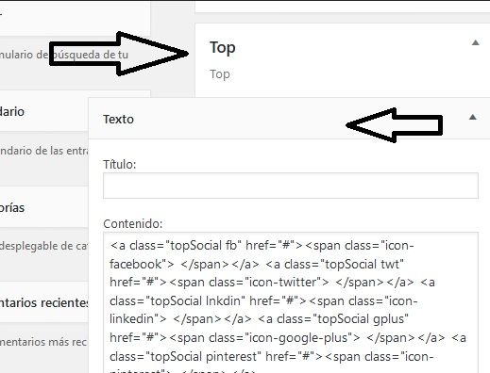Click the calendar entries description text
This screenshot has width=490, height=373.
(x=44, y=151)
